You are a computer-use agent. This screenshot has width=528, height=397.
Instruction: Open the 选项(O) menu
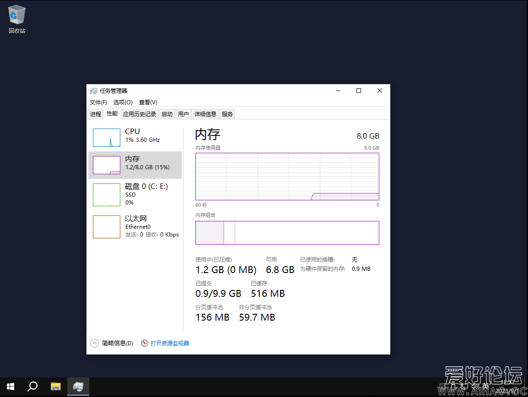tap(123, 102)
